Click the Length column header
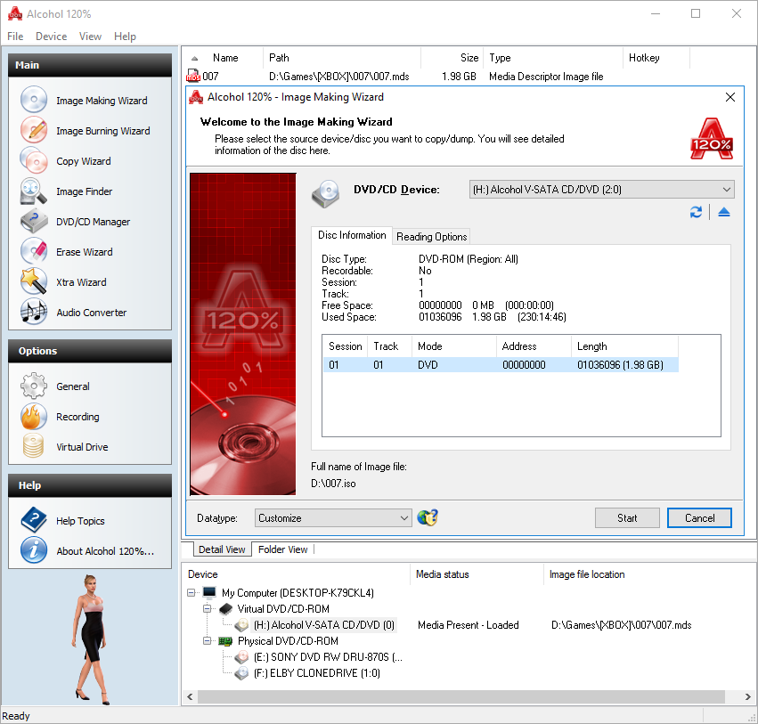758x724 pixels. click(624, 346)
